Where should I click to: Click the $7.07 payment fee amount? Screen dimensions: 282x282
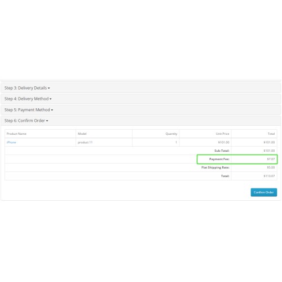click(271, 159)
